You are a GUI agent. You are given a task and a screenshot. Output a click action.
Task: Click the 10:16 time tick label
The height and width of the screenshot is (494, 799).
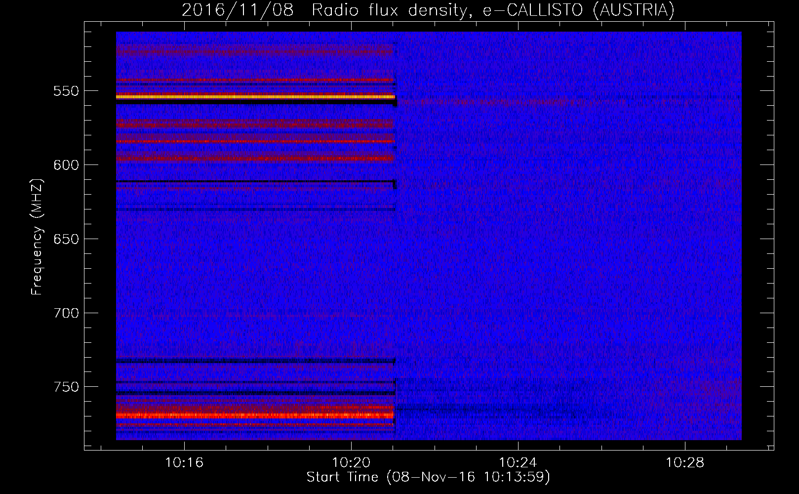pyautogui.click(x=184, y=463)
